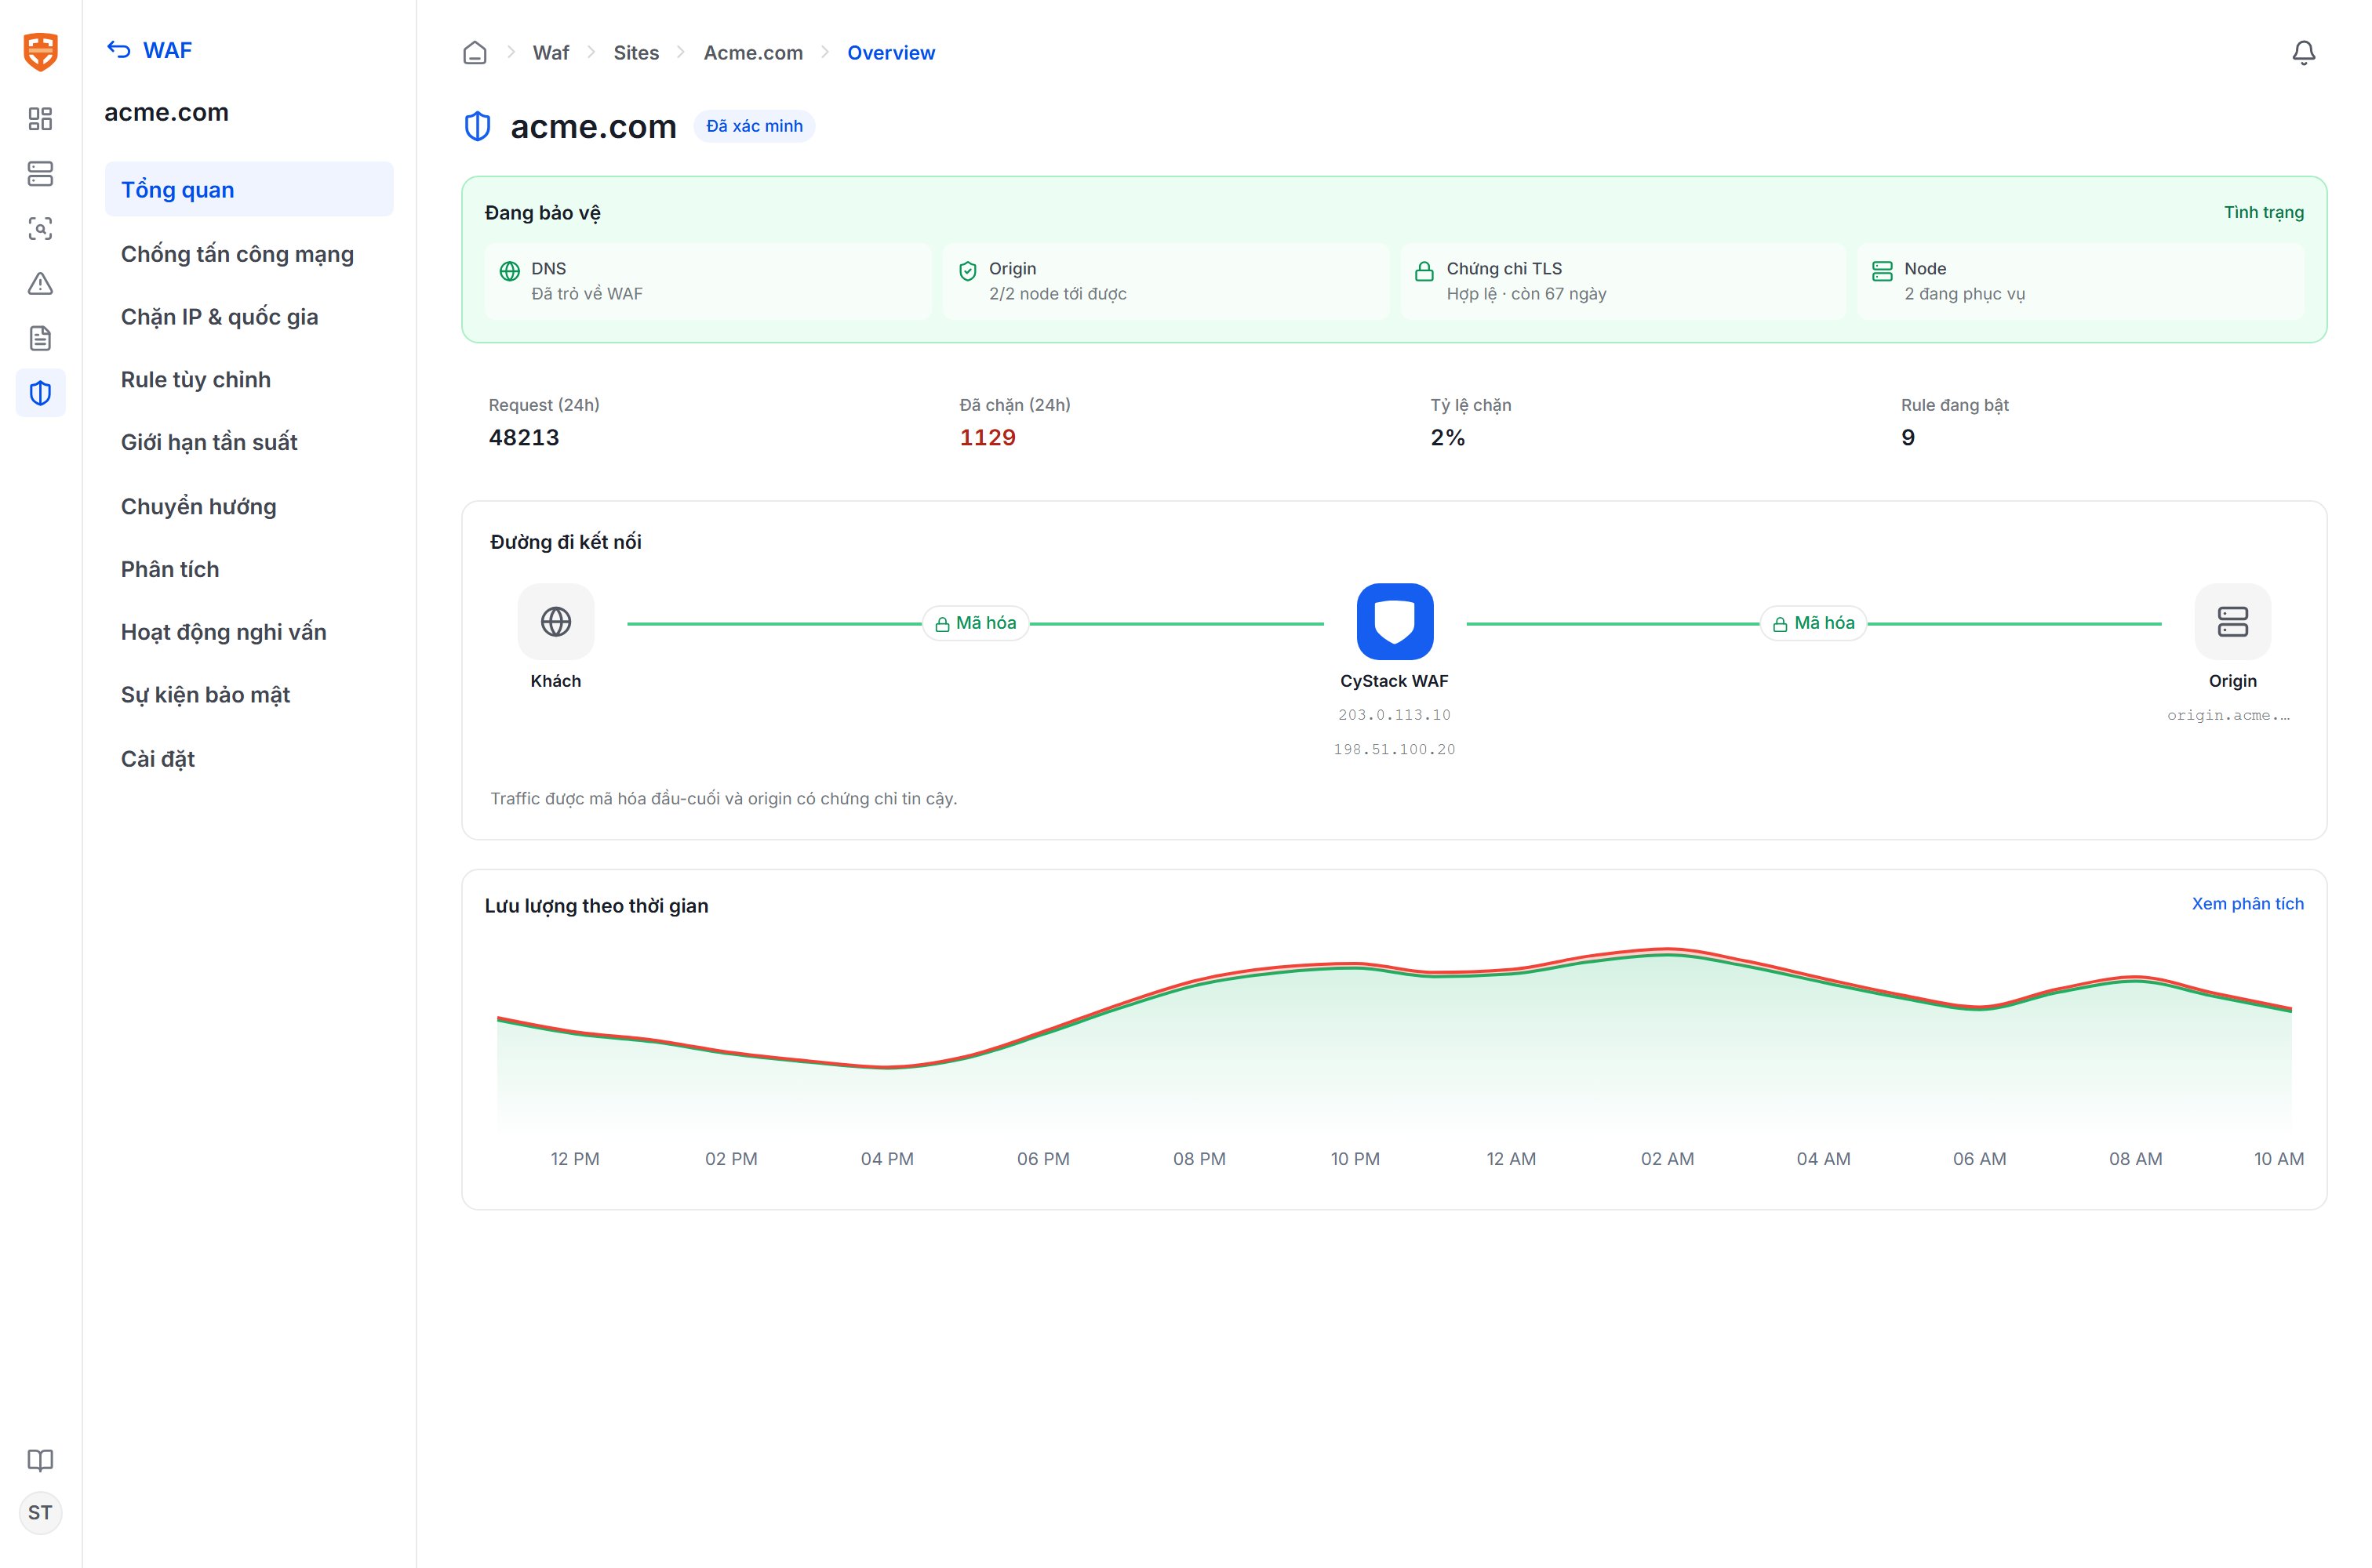Click the Đã chặn value 1129
The width and height of the screenshot is (2372, 1568).
click(988, 438)
